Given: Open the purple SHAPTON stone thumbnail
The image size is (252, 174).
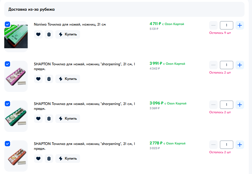Looking at the screenshot, I should (16, 76).
